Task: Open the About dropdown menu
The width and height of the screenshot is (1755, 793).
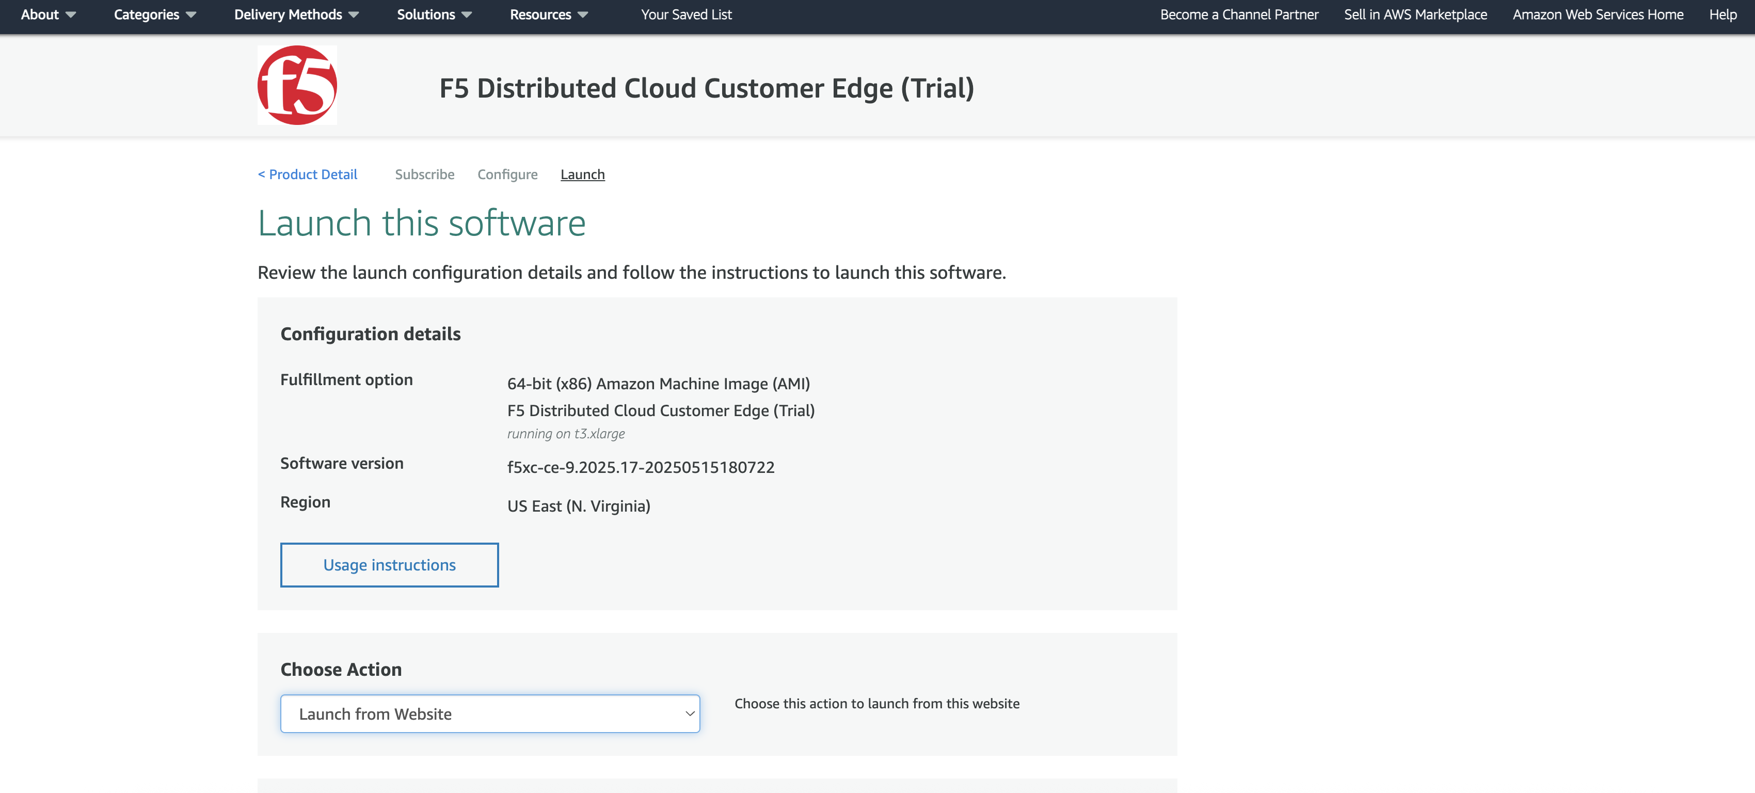Action: [x=47, y=14]
